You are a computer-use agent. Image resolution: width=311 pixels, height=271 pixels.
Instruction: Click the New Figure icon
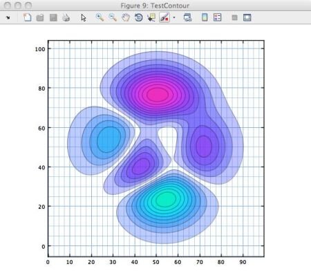tap(28, 17)
